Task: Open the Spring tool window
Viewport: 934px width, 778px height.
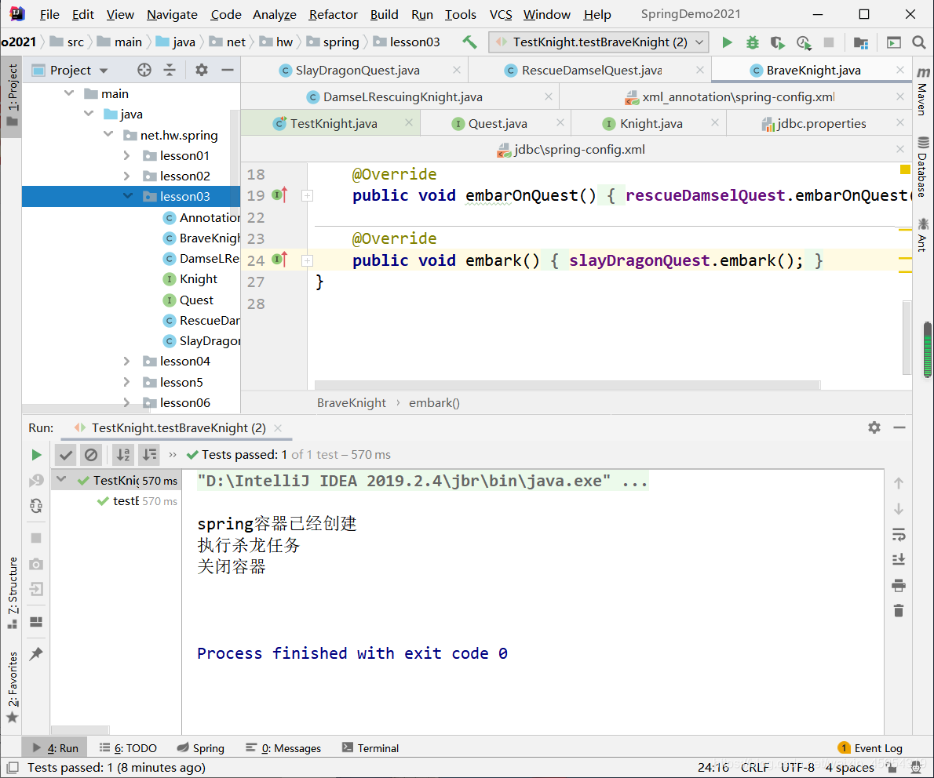Action: 201,747
